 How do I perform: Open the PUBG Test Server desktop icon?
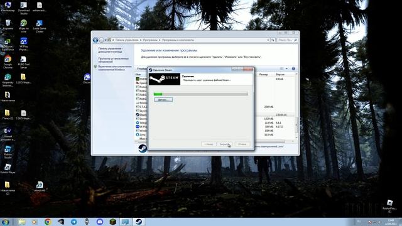[x=24, y=62]
